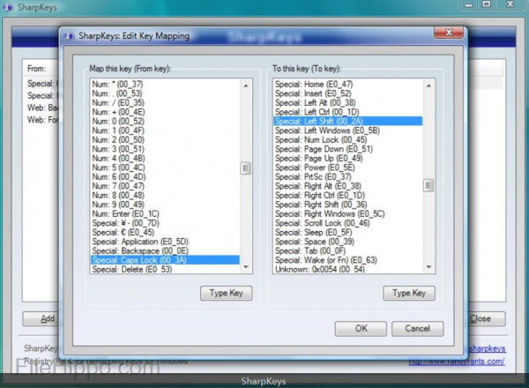Select 'Special: Right Windows (E0_5C)' in To list
Screen dimensions: 529x388
tap(348, 214)
